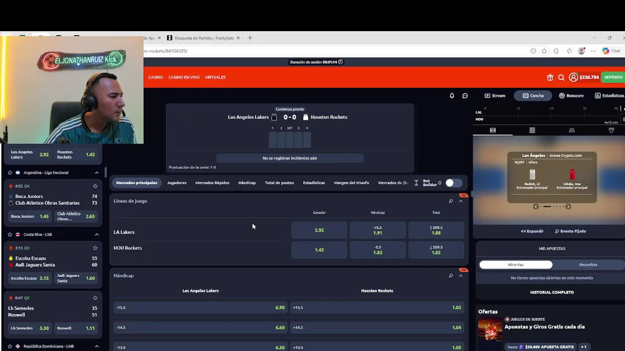The width and height of the screenshot is (625, 351).
Task: Open the Mercados principales tab
Action: point(137,183)
